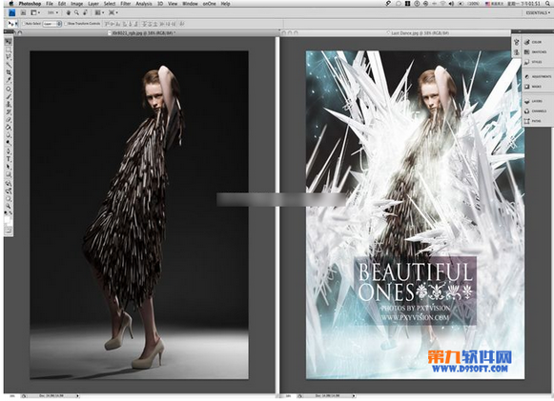Click the Hand tool in application bar
Viewport: 554px width, 401px height.
[69, 12]
